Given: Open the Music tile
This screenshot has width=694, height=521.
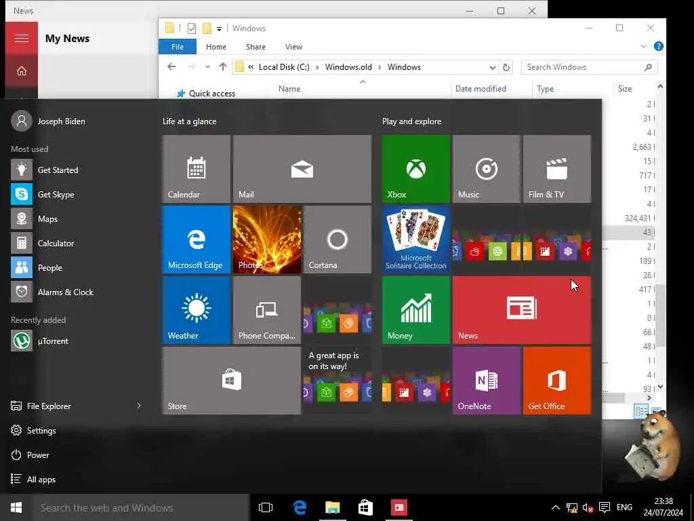Looking at the screenshot, I should (486, 169).
